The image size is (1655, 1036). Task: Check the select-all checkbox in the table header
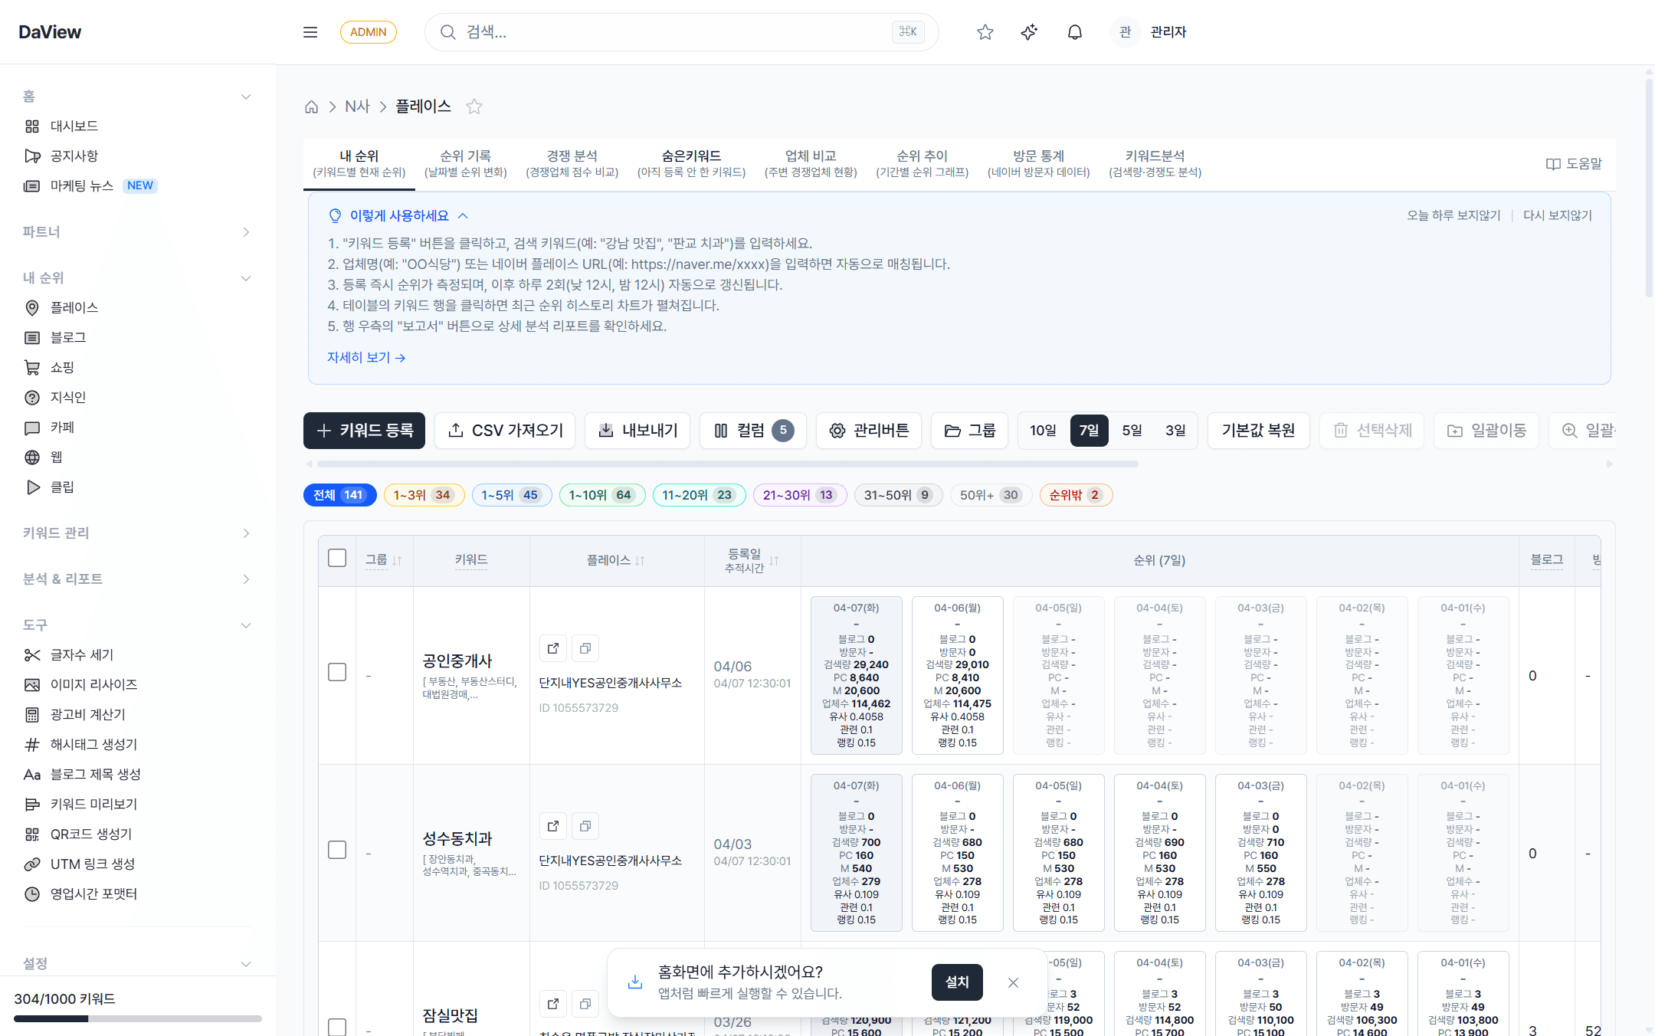pos(337,558)
